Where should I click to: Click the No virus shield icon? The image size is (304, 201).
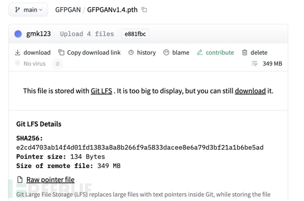18,63
